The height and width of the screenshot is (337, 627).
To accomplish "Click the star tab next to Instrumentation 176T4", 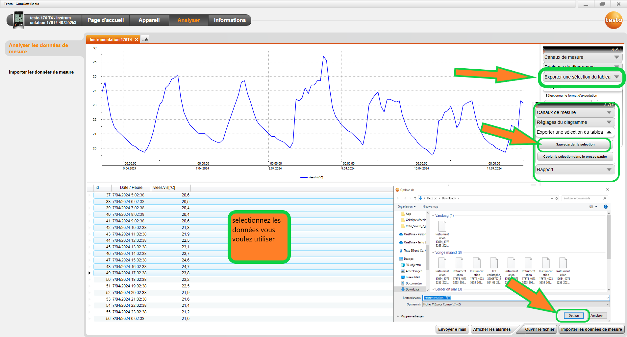I will click(145, 39).
